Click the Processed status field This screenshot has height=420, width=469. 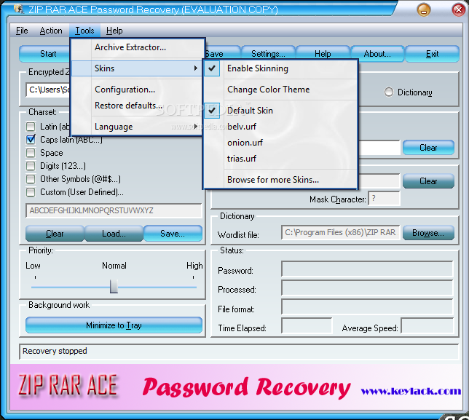[x=367, y=288]
